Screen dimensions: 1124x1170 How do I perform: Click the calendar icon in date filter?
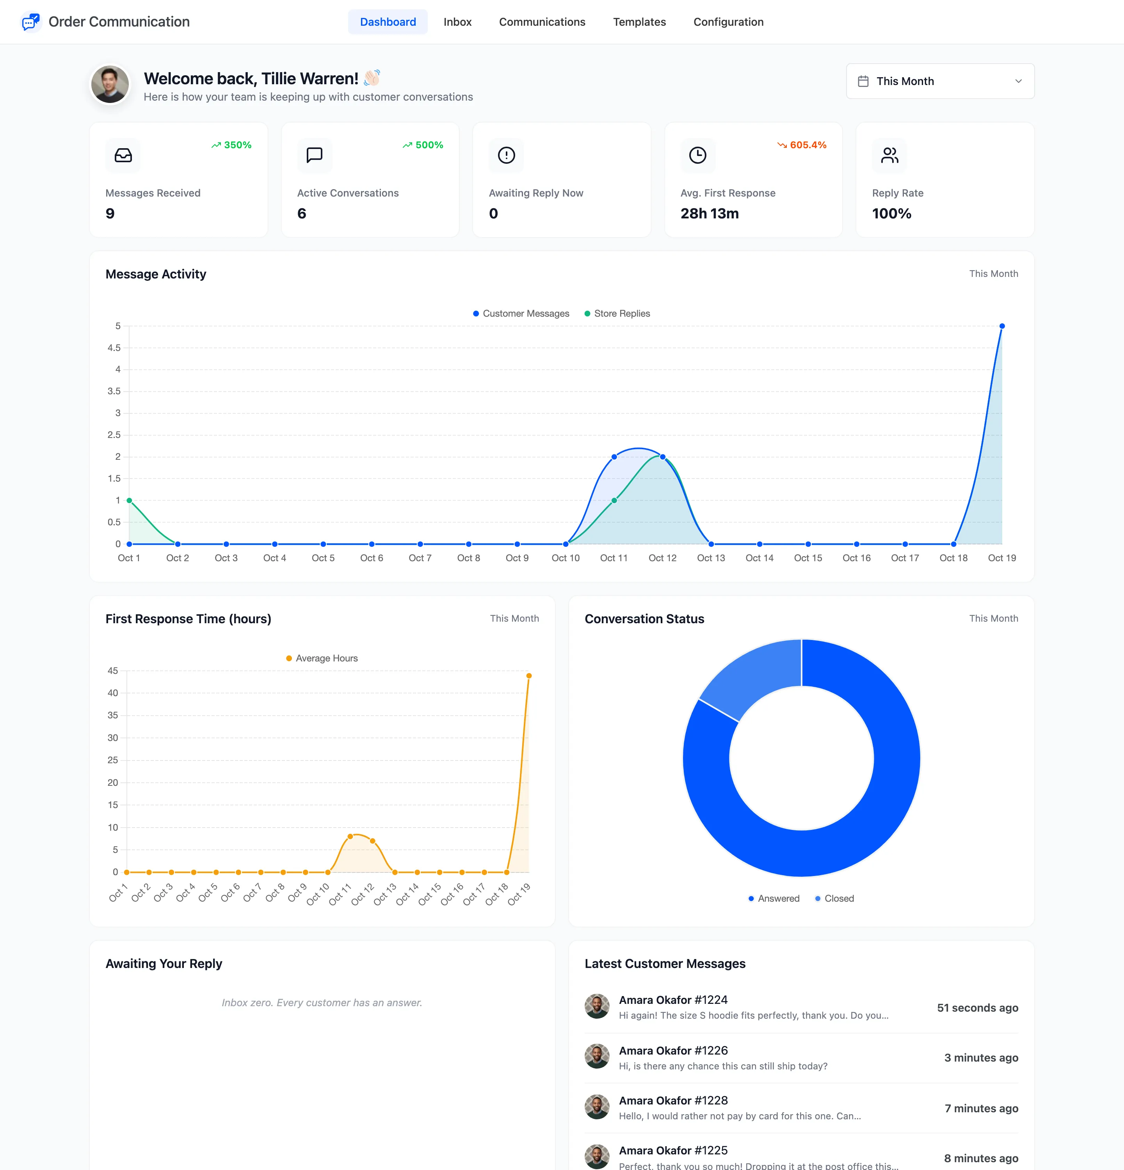(x=863, y=81)
